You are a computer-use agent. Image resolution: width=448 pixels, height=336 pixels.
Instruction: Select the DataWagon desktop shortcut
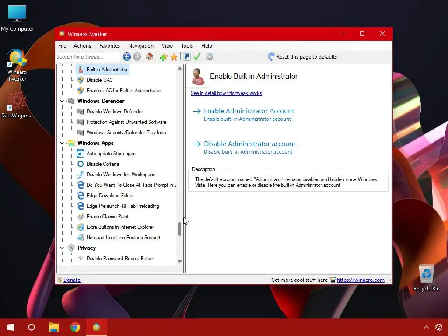(17, 105)
